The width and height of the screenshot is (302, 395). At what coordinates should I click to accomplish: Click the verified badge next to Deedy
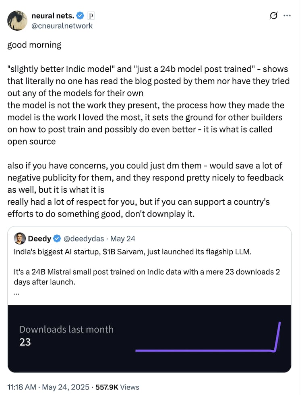point(56,239)
